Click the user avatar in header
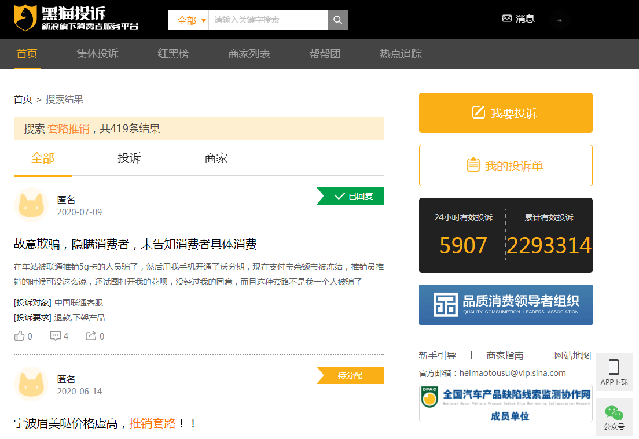Screen dimensions: 639x439 pyautogui.click(x=559, y=20)
